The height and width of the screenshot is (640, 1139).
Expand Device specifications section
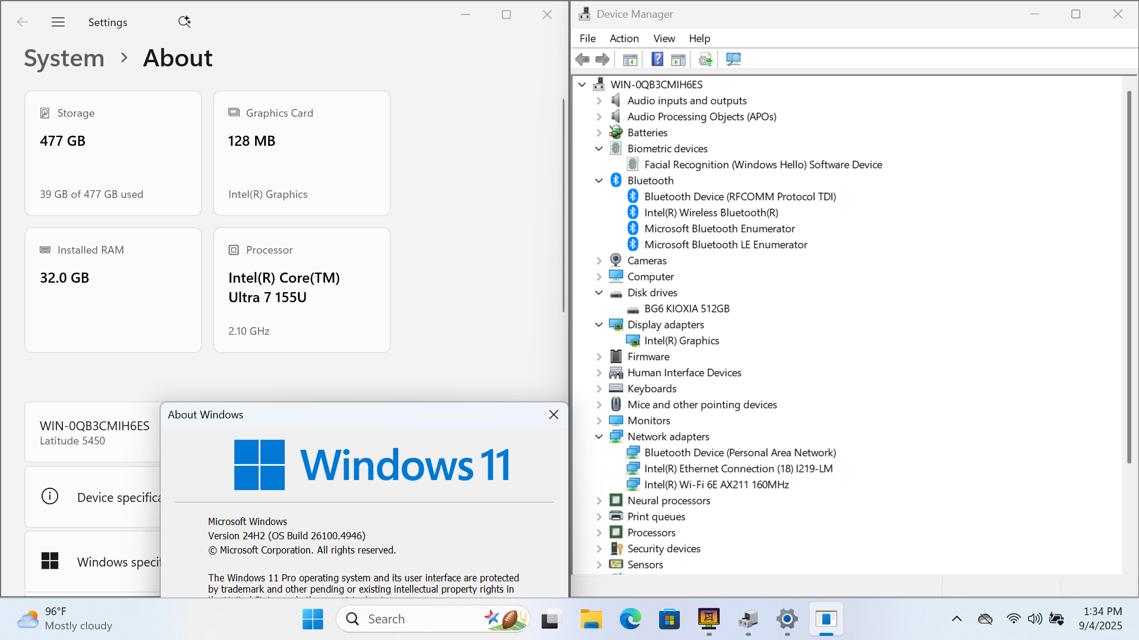point(93,497)
